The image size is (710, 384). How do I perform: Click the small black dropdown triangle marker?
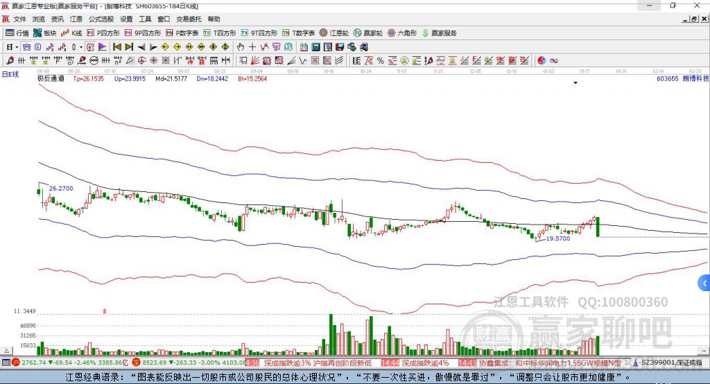point(575,83)
